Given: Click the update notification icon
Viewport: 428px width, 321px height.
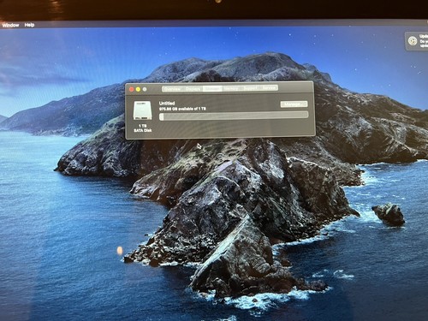Looking at the screenshot, I should point(413,41).
